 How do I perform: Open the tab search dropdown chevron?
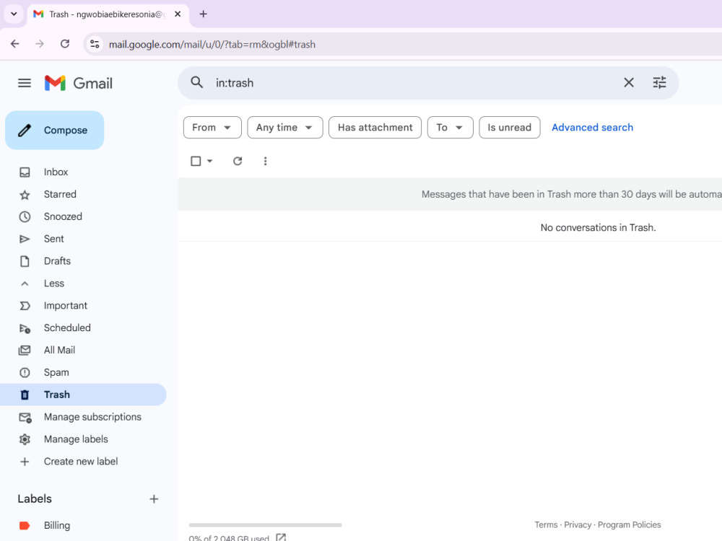pyautogui.click(x=14, y=14)
